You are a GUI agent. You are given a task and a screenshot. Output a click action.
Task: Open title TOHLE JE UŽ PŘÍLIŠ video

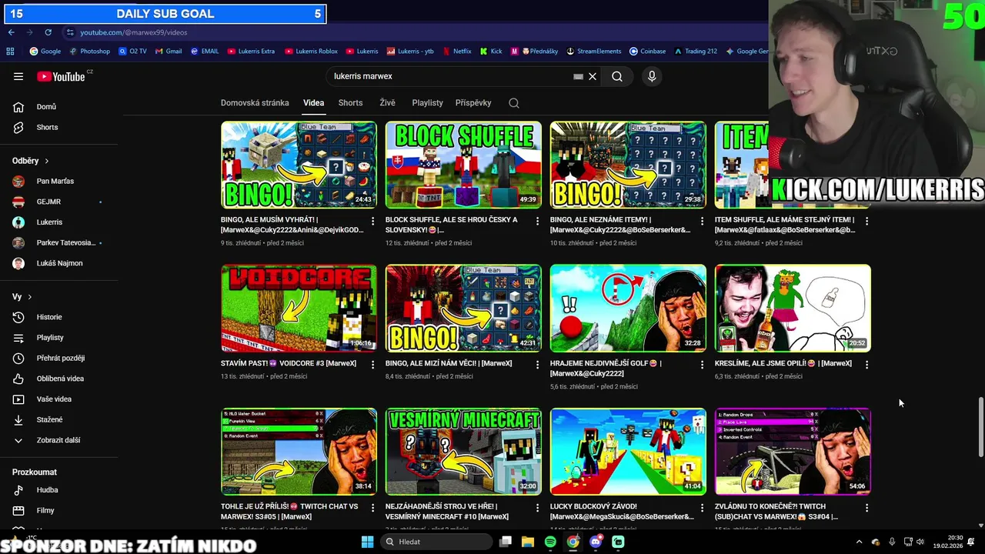pos(289,512)
